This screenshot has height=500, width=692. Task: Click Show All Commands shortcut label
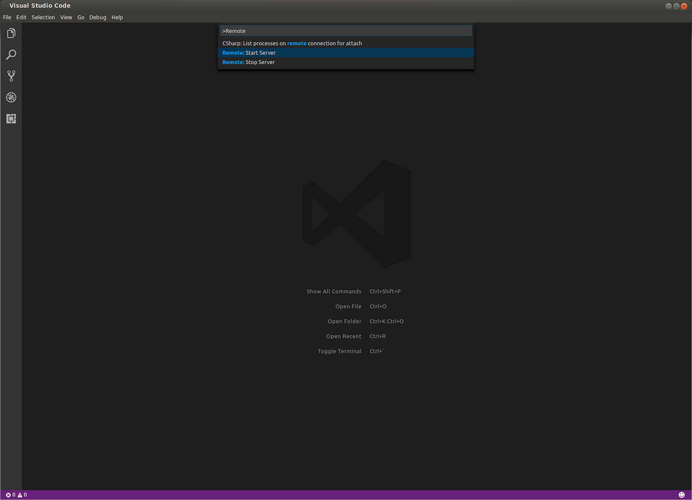(x=334, y=291)
